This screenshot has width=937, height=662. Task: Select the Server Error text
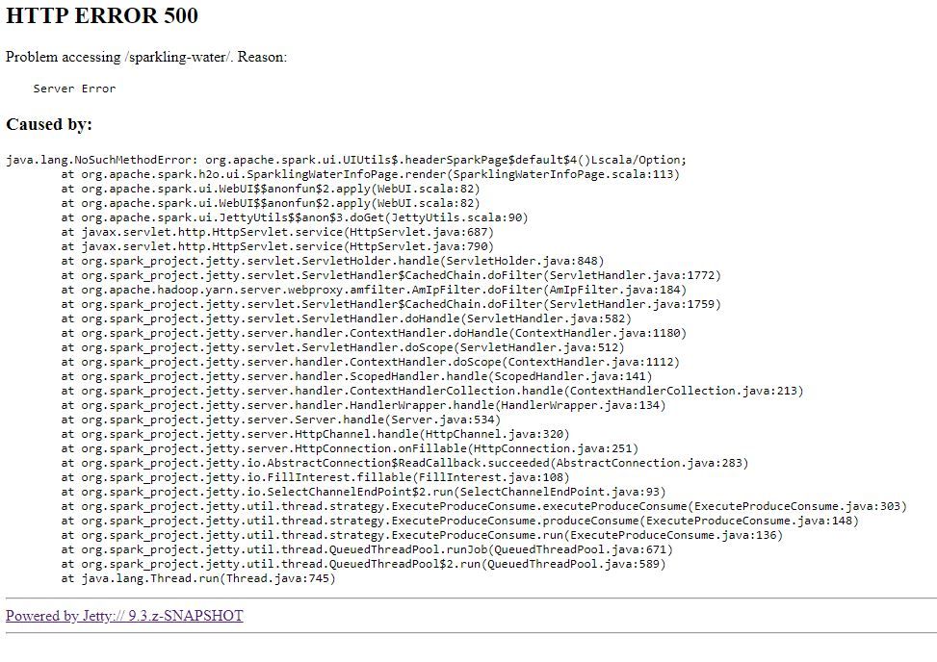coord(74,88)
